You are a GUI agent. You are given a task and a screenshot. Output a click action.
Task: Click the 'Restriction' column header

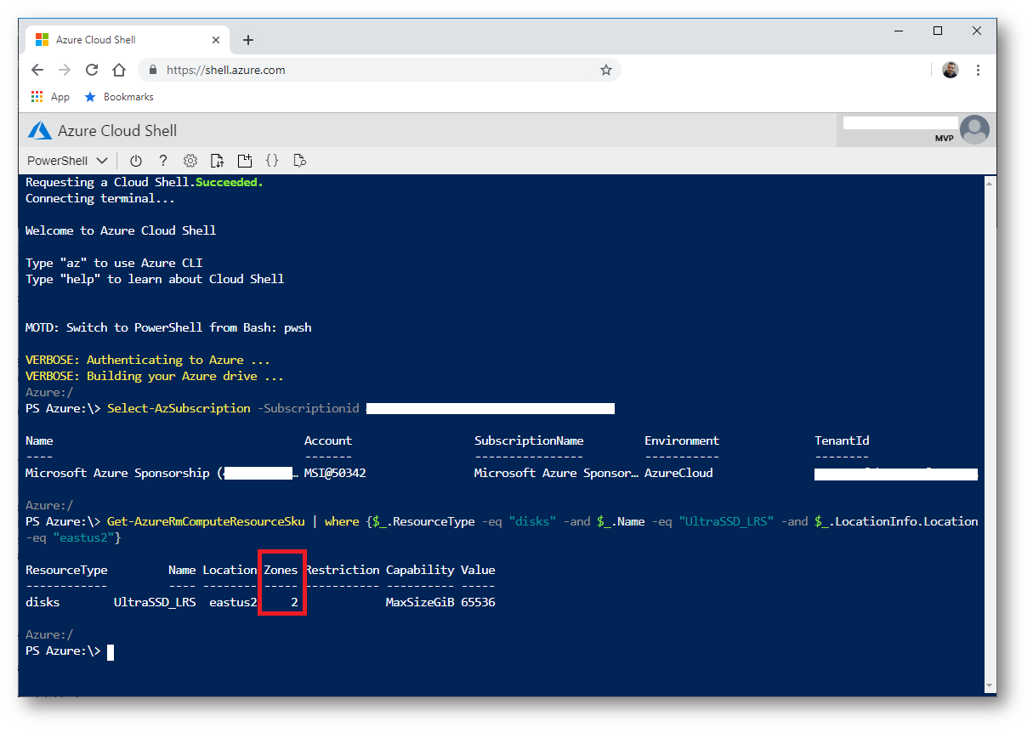coord(342,570)
